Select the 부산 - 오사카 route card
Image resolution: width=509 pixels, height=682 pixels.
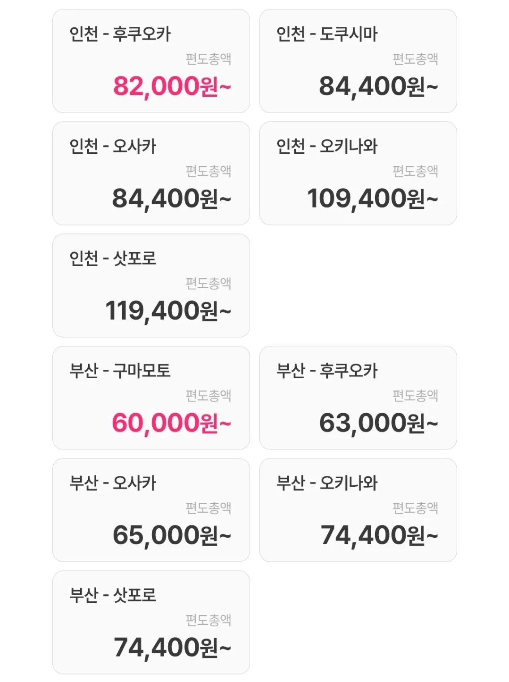[151, 510]
